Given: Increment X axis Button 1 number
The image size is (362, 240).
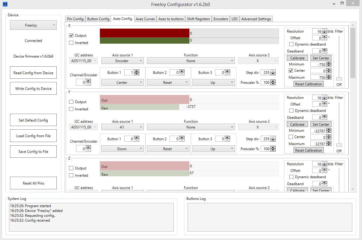Looking at the screenshot, I should [x=137, y=71].
